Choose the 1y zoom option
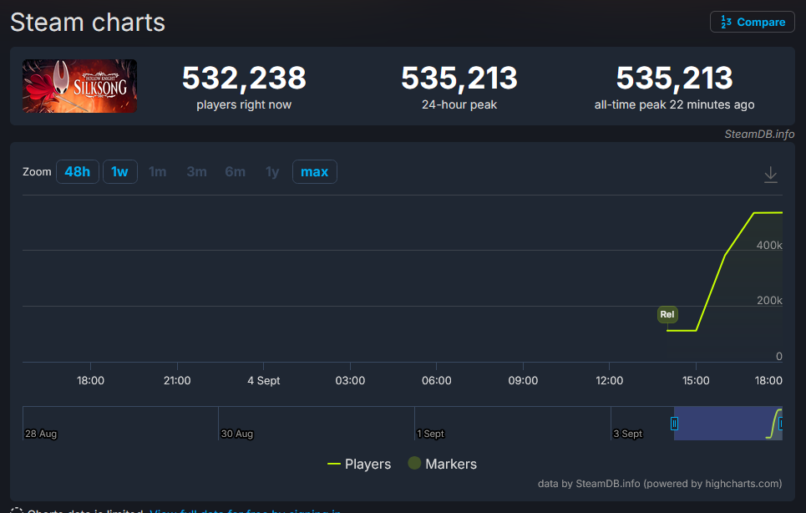This screenshot has height=513, width=806. pyautogui.click(x=272, y=171)
